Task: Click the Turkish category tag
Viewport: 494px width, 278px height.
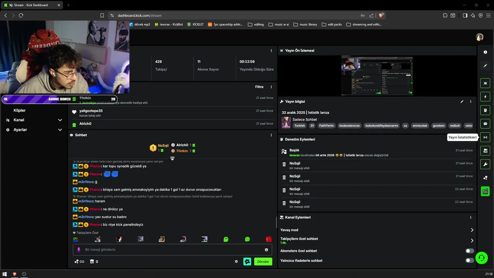Action: (299, 125)
